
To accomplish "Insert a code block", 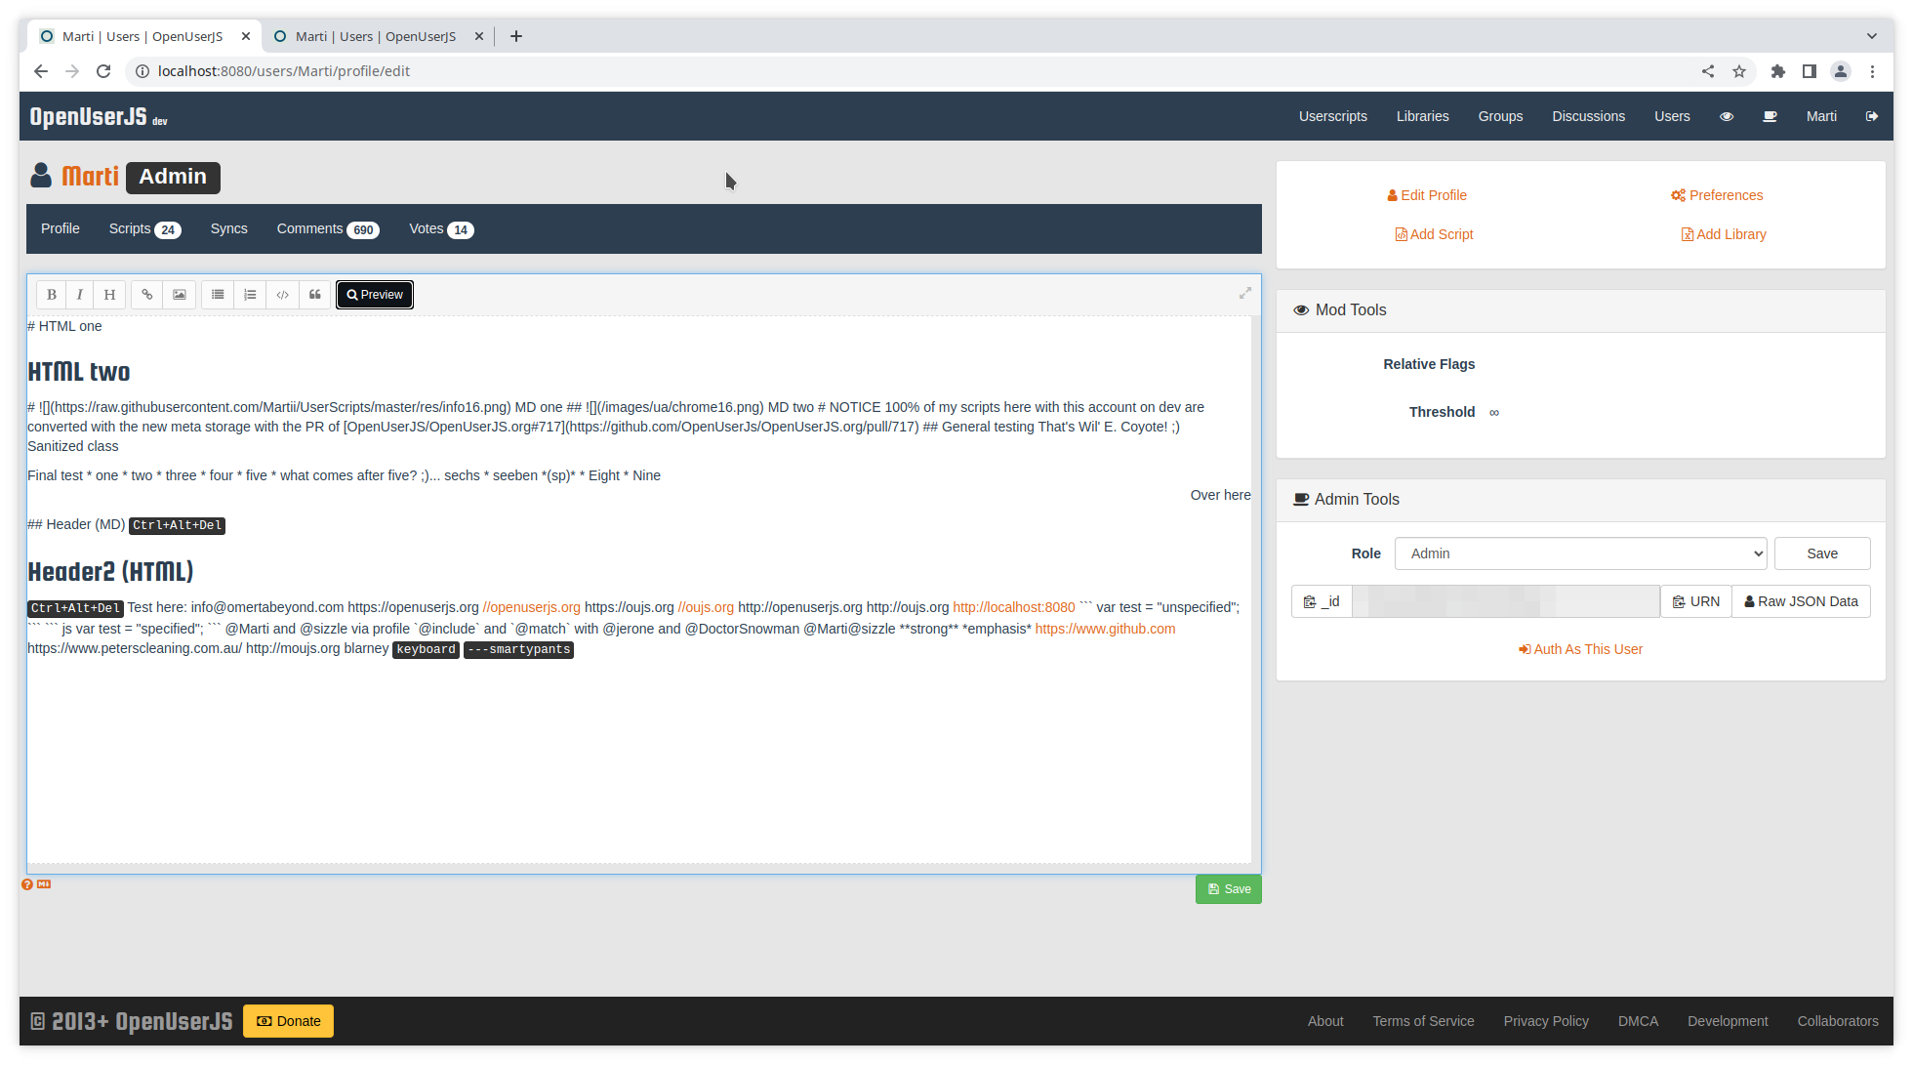I will pyautogui.click(x=282, y=295).
